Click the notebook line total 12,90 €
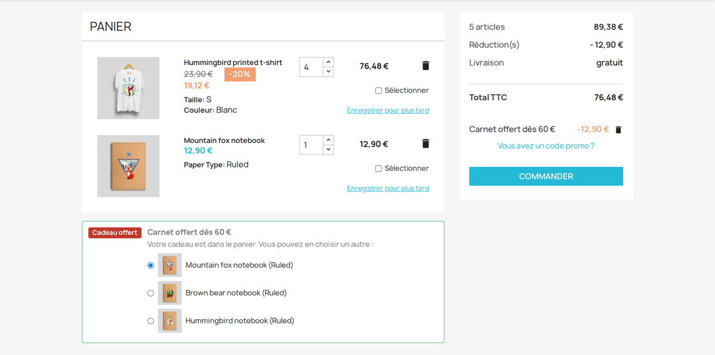The height and width of the screenshot is (355, 715). pos(374,144)
